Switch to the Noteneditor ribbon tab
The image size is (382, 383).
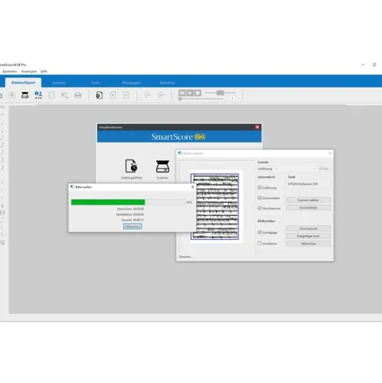(60, 83)
